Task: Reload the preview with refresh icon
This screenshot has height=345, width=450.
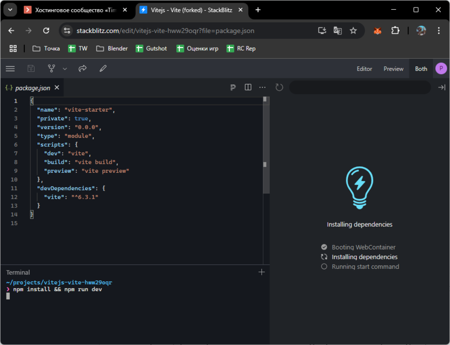Action: (x=279, y=87)
